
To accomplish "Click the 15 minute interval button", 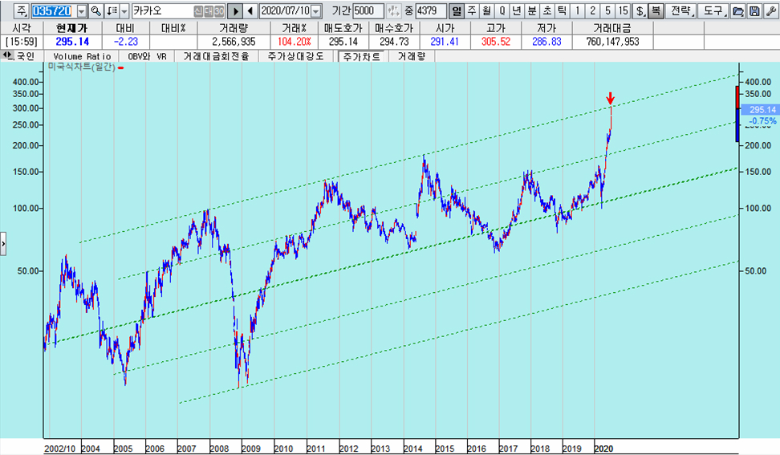I will click(x=623, y=11).
